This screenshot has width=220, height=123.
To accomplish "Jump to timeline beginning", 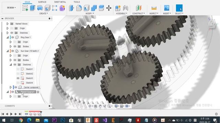I will [x=3, y=114].
